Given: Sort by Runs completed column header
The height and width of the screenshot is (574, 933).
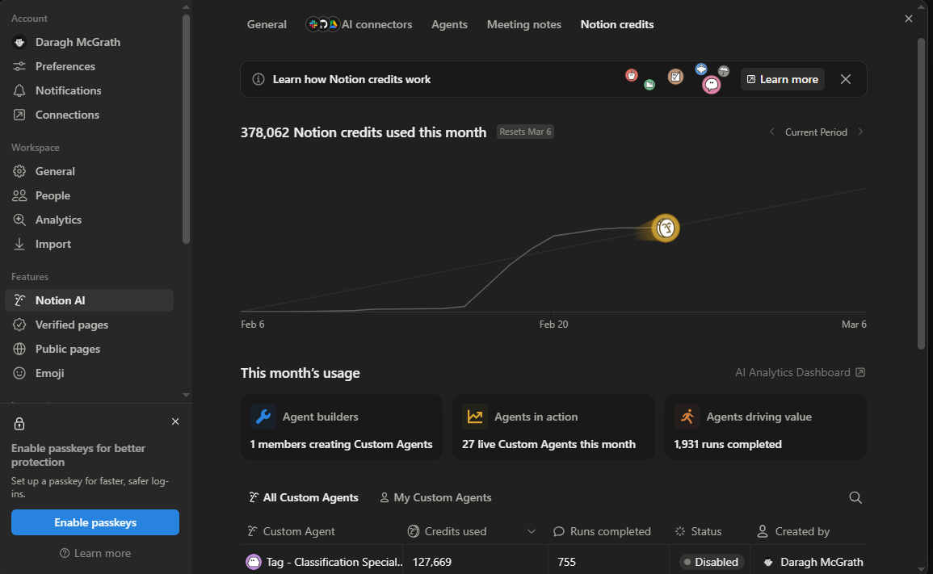Looking at the screenshot, I should coord(602,531).
